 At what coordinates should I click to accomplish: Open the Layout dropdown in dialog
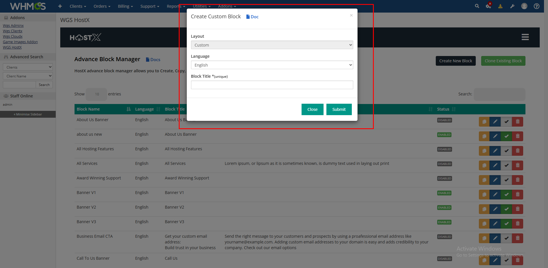click(272, 45)
